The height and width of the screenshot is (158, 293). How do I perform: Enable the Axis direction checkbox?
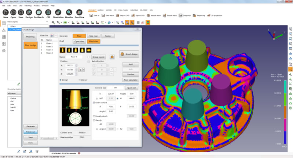point(89,61)
